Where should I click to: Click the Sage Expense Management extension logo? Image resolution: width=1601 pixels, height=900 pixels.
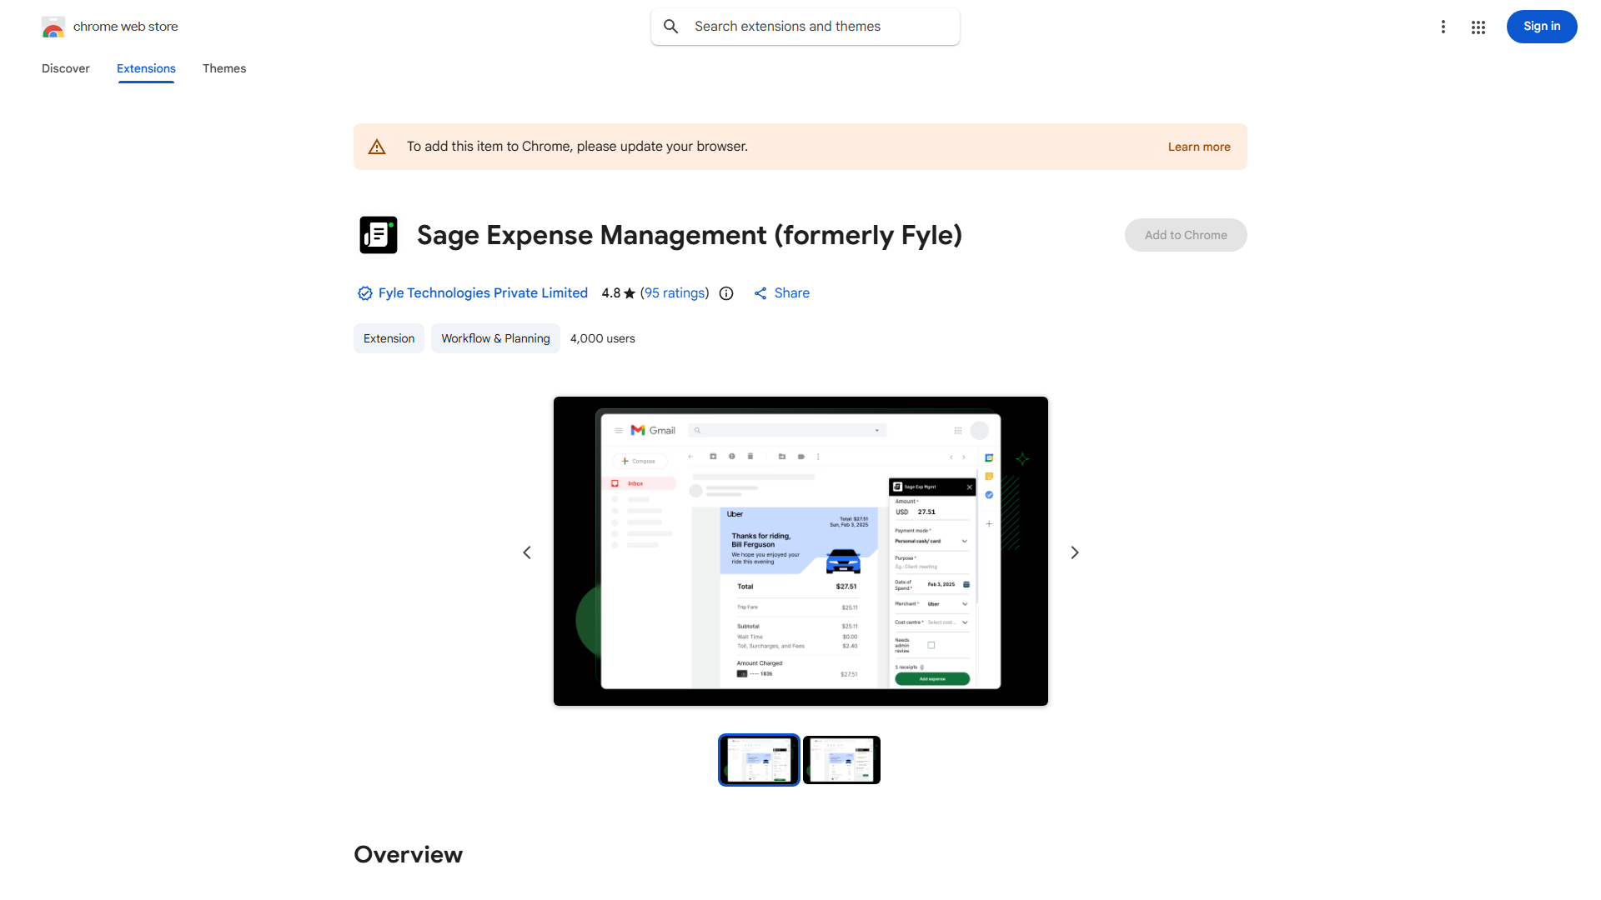click(x=378, y=235)
